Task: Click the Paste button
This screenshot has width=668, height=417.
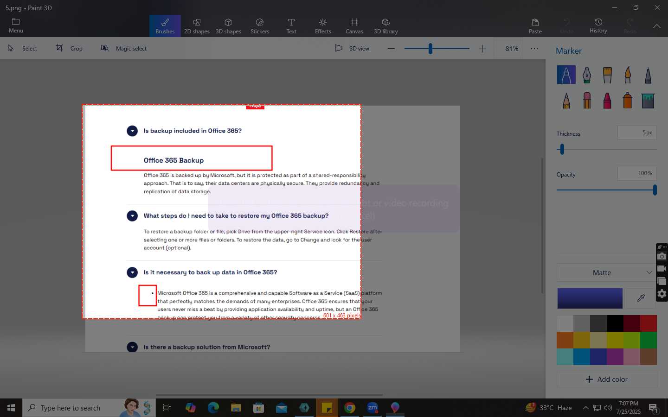Action: click(x=535, y=26)
